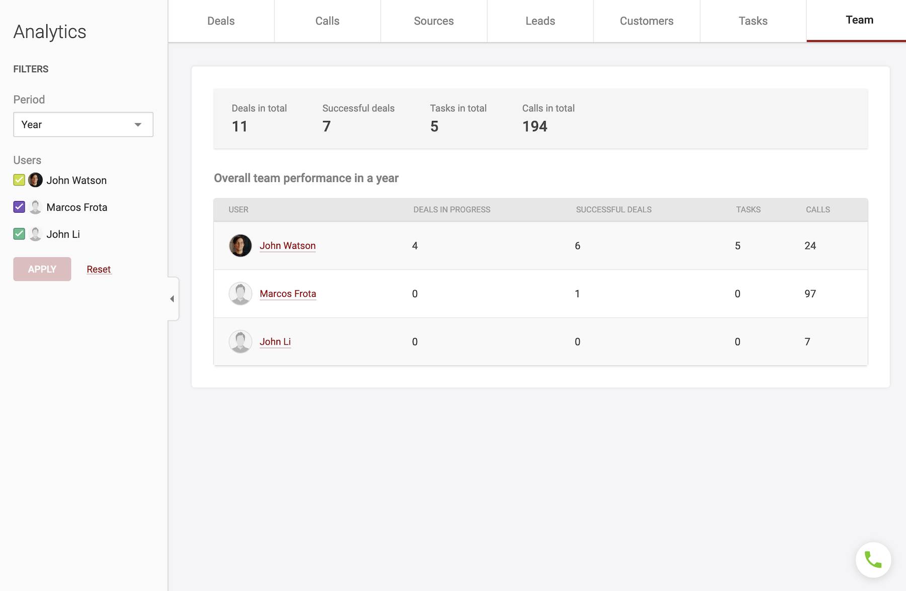Open the John Watson profile link in table
Screen dimensions: 906x591
(287, 246)
